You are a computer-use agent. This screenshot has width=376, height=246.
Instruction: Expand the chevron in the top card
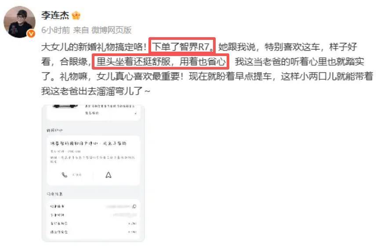click(x=135, y=113)
